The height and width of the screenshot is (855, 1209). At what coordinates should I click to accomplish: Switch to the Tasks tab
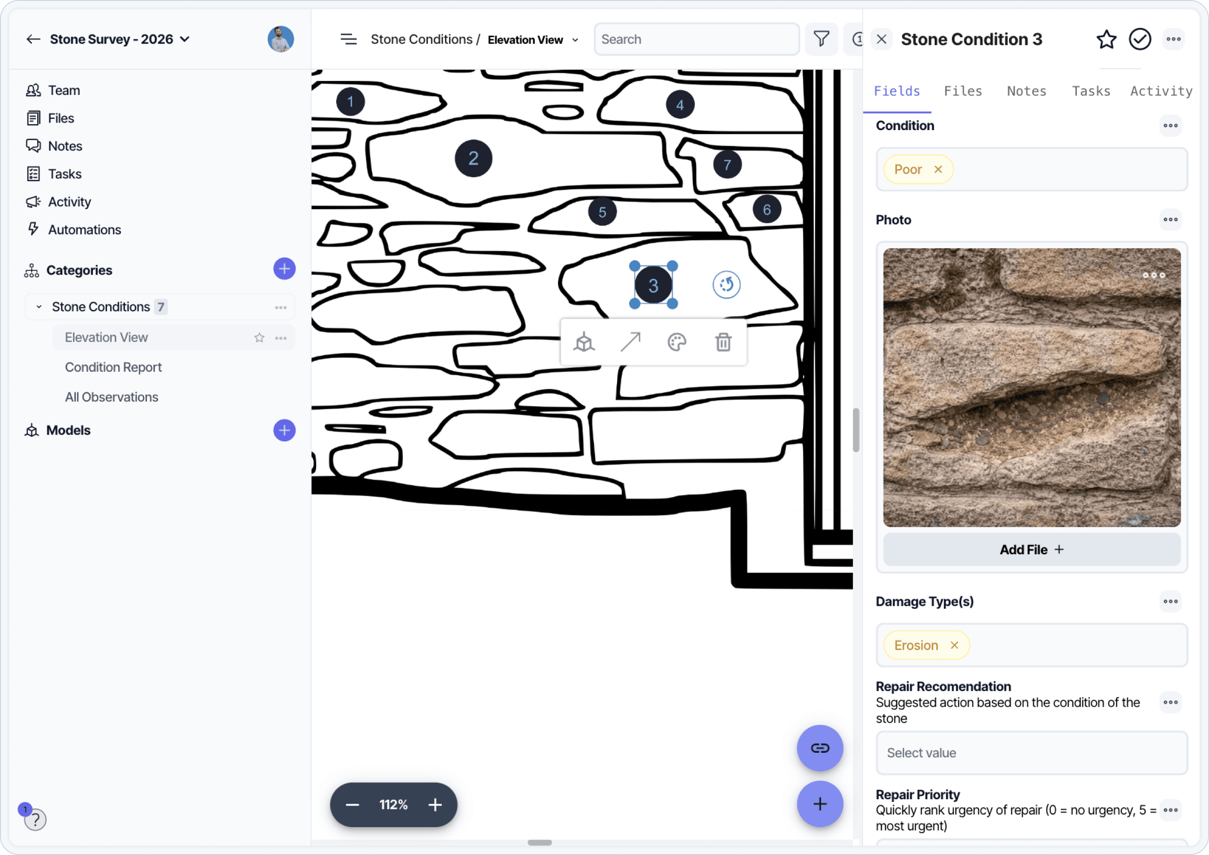(1091, 91)
